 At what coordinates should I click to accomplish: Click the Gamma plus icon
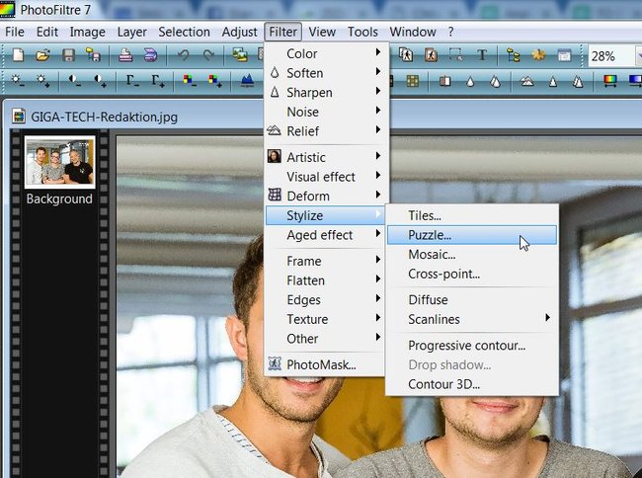(x=157, y=81)
